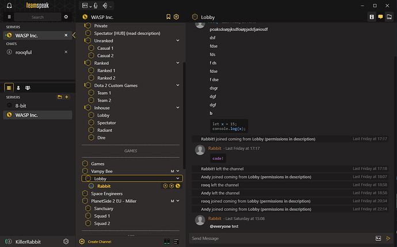
Task: Collapse the Inhouse channel group
Action: click(x=178, y=107)
